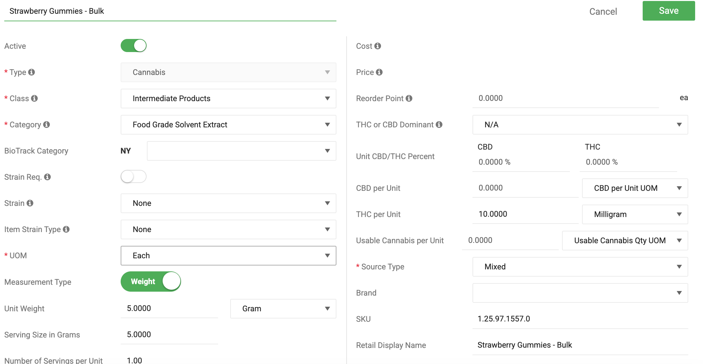Click the CBD per Unit value field
The height and width of the screenshot is (364, 703).
[525, 188]
